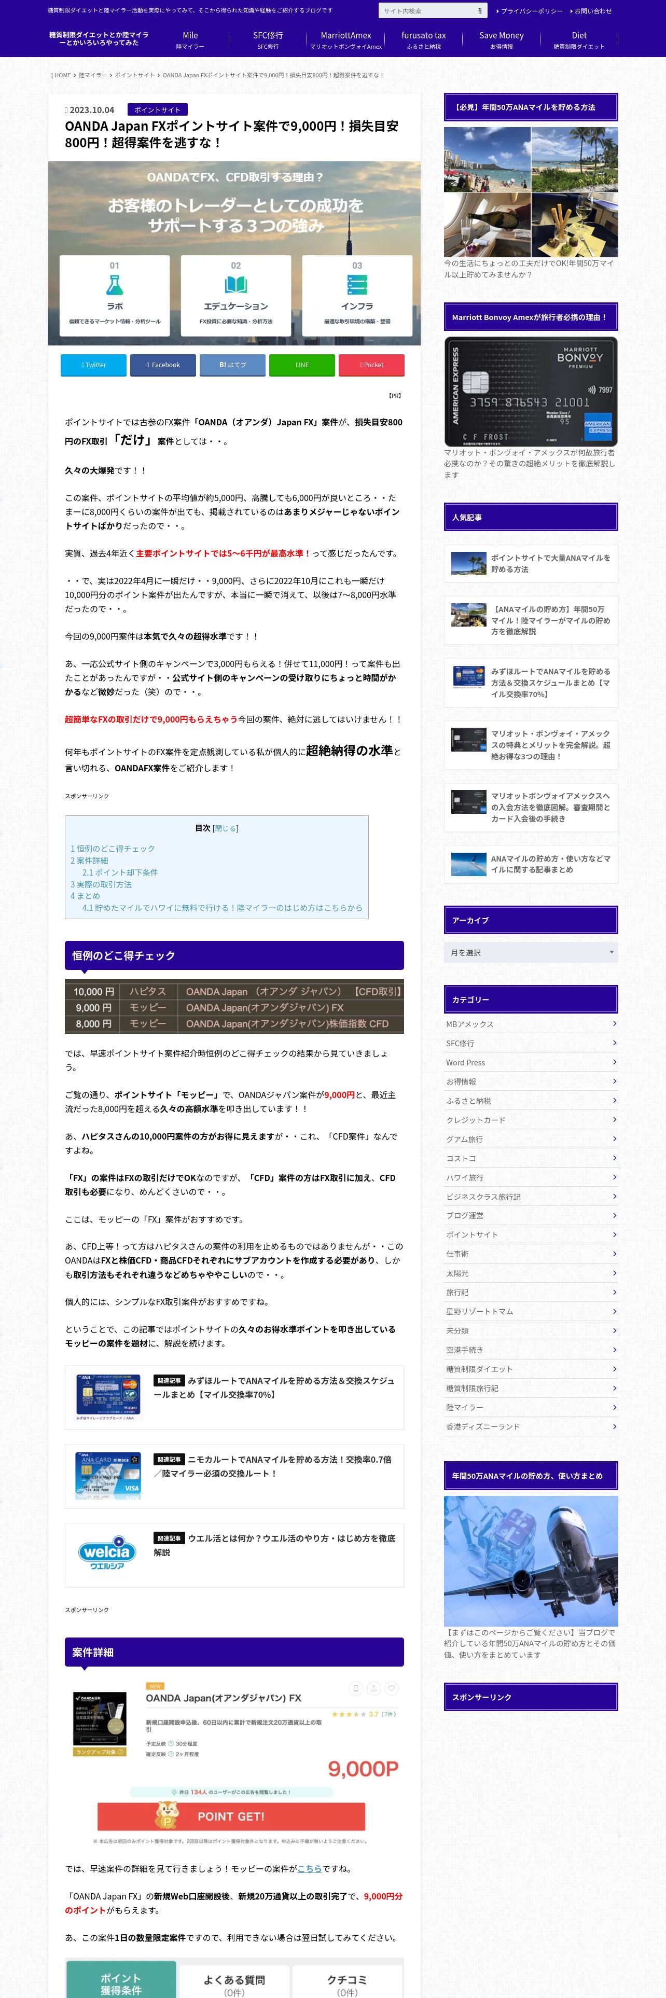Jump to ポイント却下条件 in contents

click(x=120, y=872)
